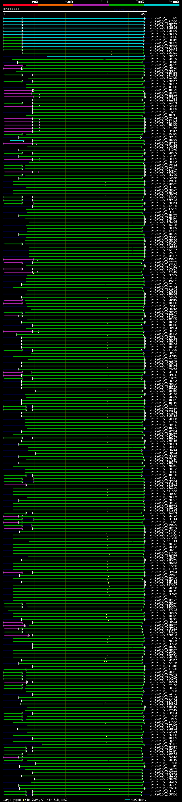182x802 pixels.
Task: Click the UniRef100_C7IRA0 label
Action: pos(163,422)
